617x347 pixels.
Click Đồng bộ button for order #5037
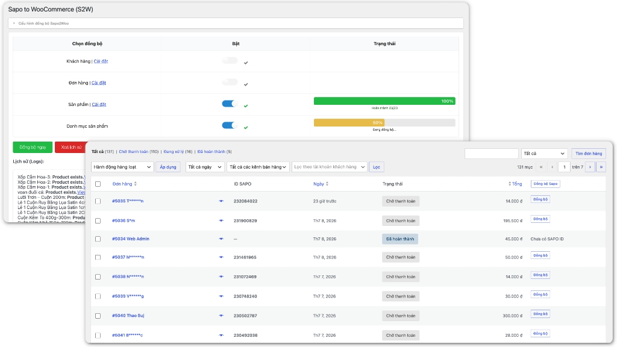coord(540,255)
